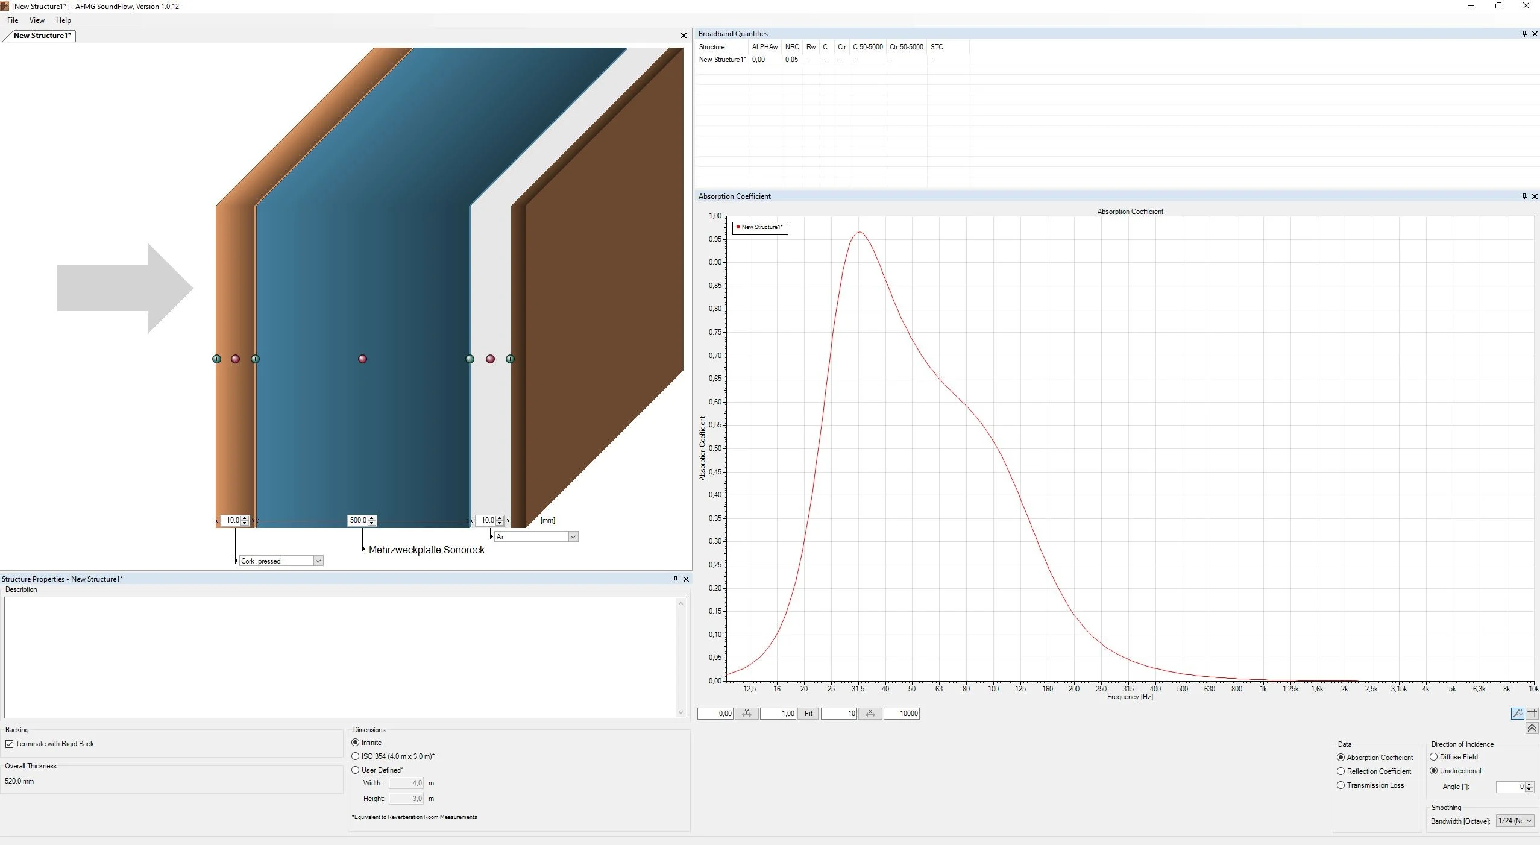Click the 10000 max frequency field

(x=902, y=714)
